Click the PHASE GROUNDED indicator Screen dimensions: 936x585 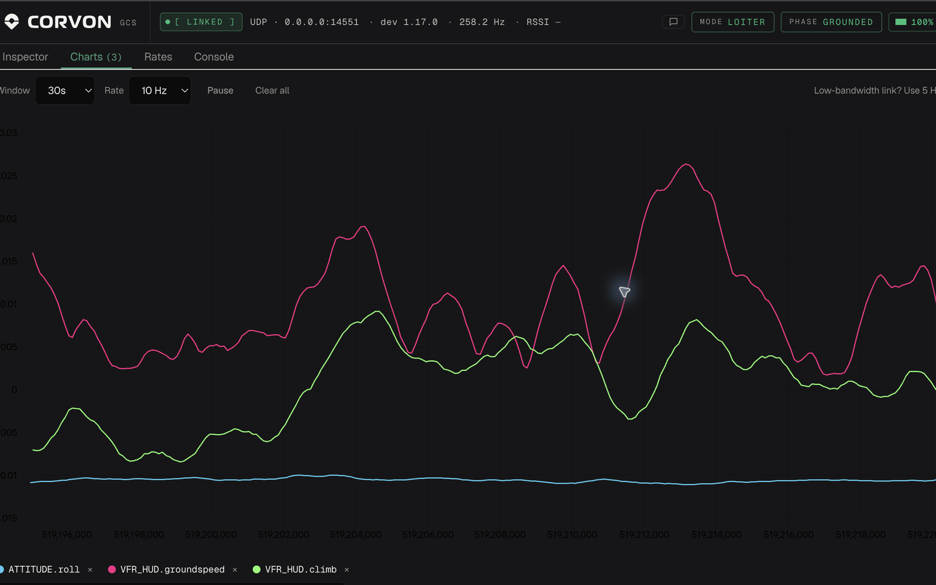tap(831, 22)
